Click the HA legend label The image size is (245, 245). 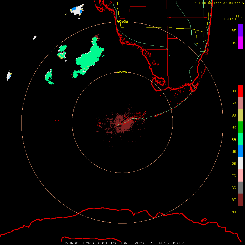pos(234,91)
